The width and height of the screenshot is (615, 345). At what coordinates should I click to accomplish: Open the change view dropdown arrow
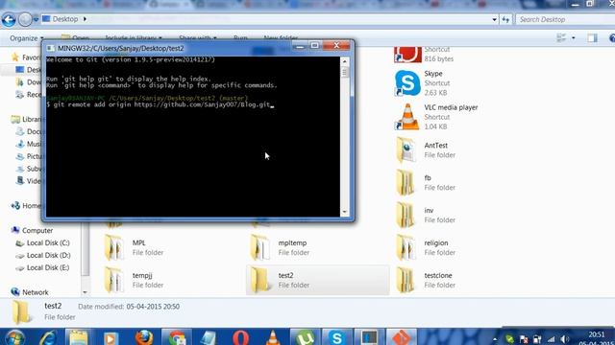pos(574,38)
